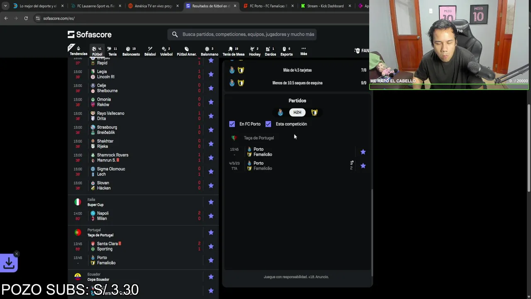531x299 pixels.
Task: Select the Fútbol Amer. sport category
Action: (x=187, y=51)
